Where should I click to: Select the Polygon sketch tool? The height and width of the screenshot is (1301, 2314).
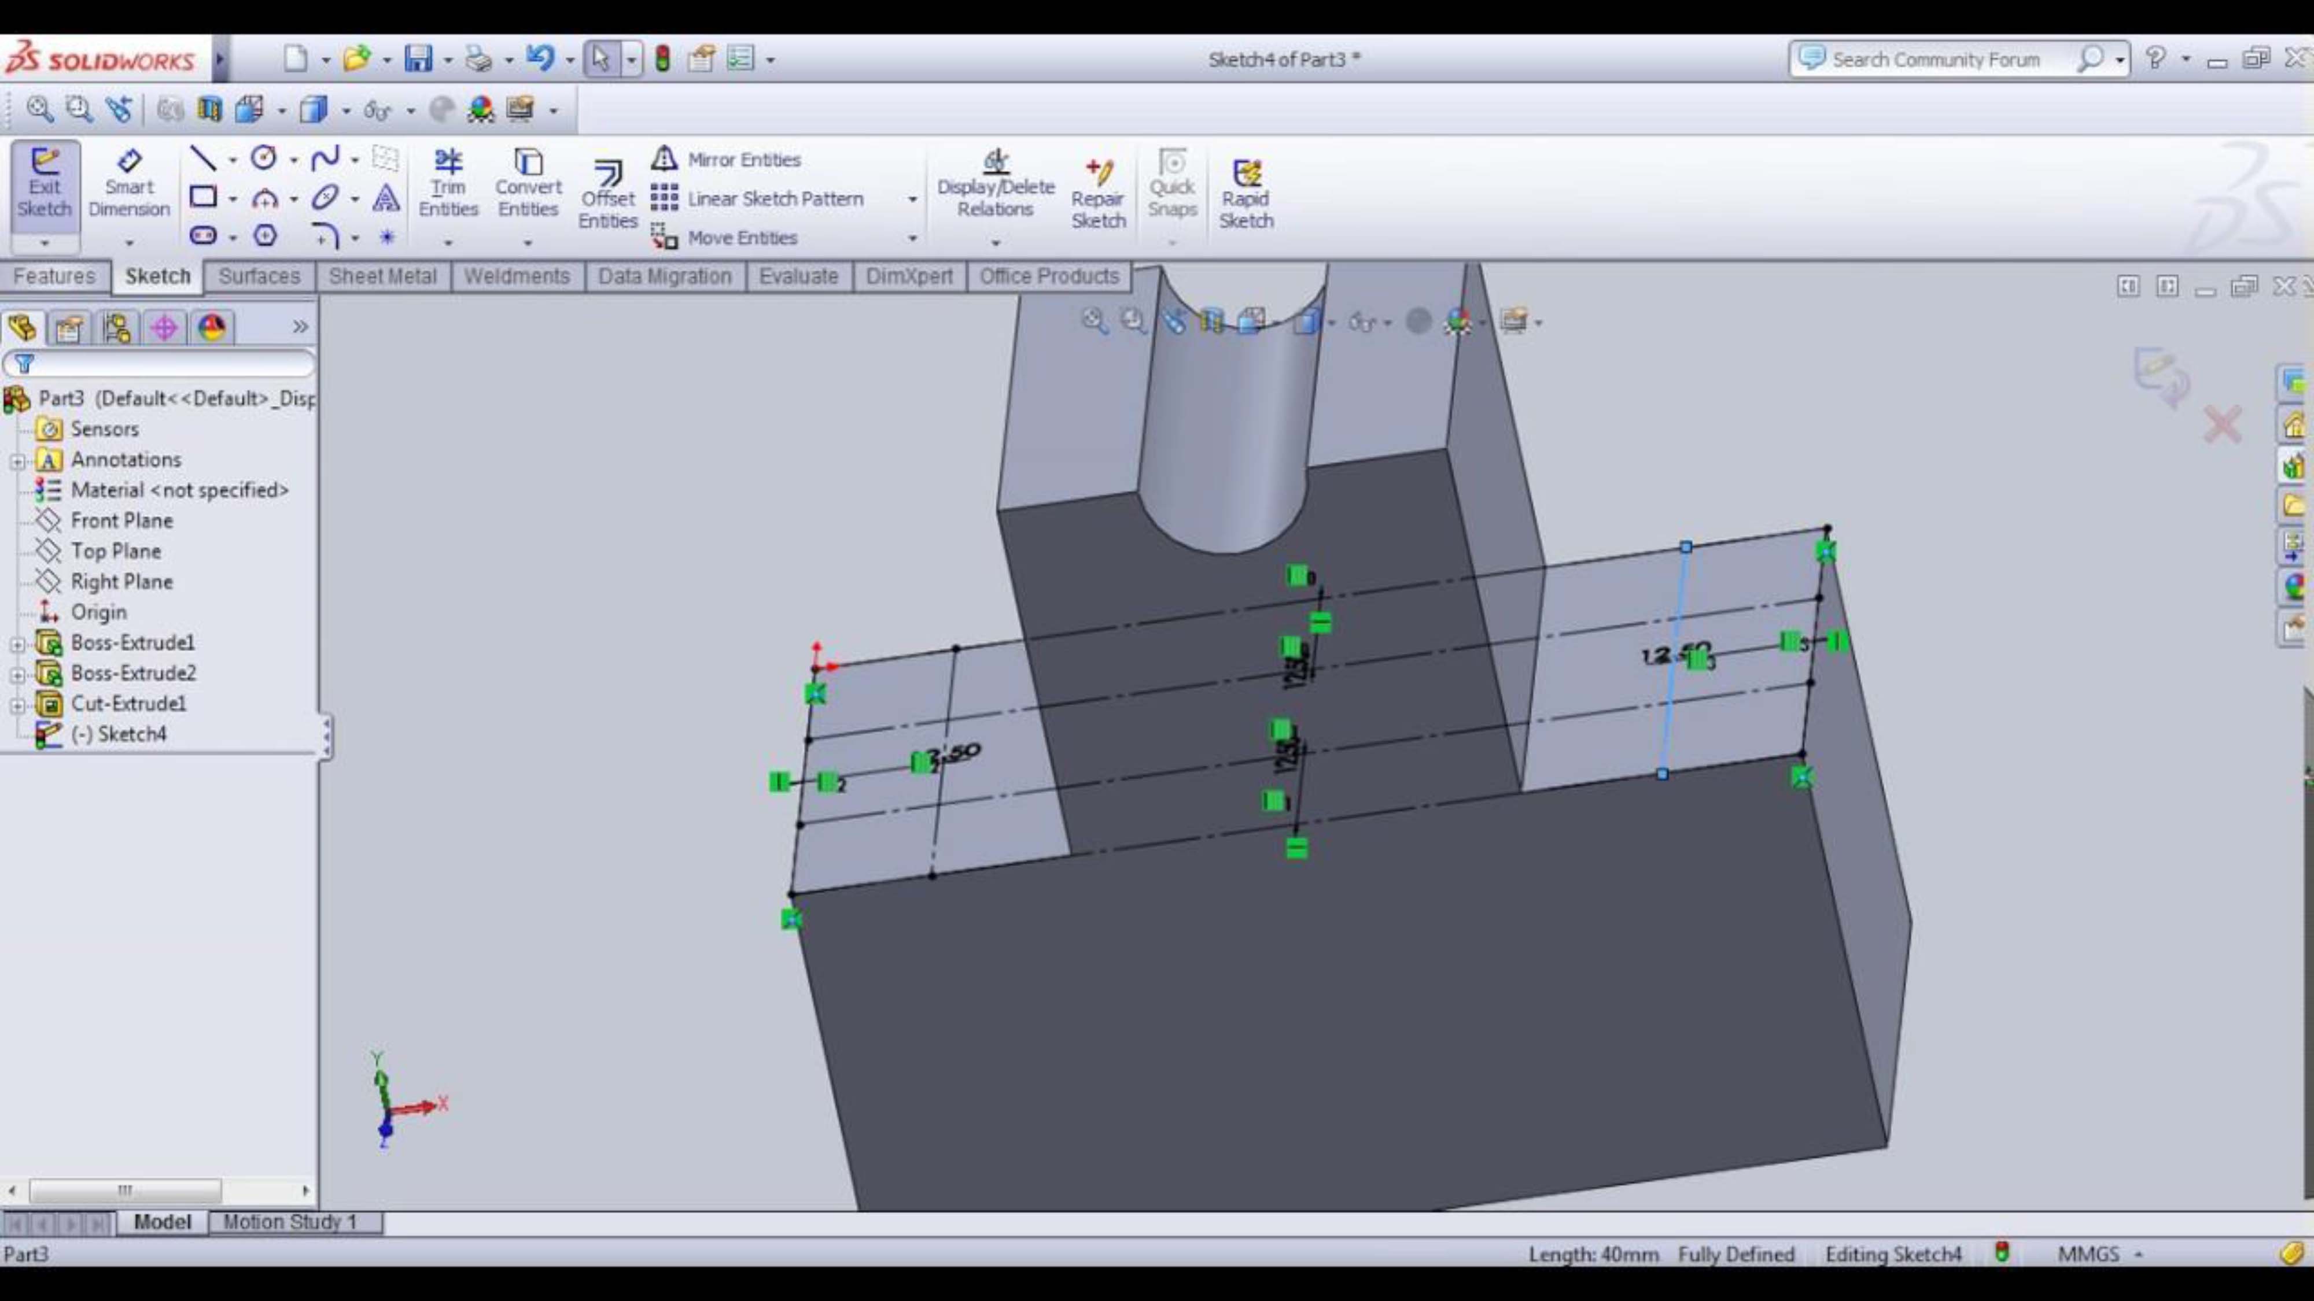(264, 235)
